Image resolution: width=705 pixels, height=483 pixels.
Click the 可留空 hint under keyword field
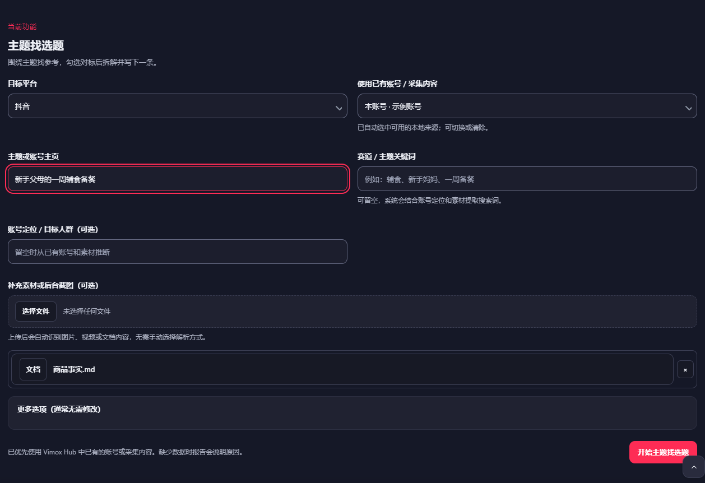click(x=430, y=201)
